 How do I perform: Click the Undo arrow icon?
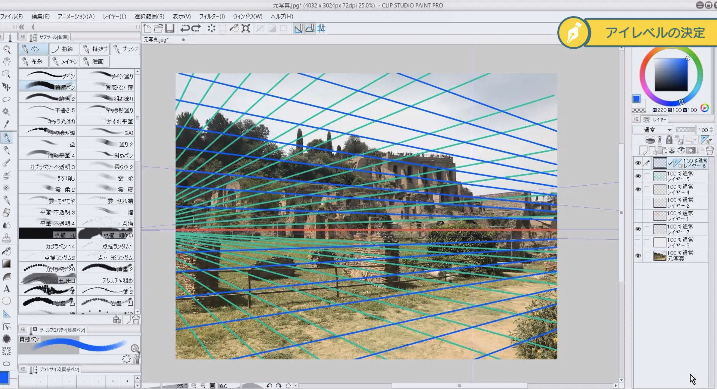pos(185,28)
